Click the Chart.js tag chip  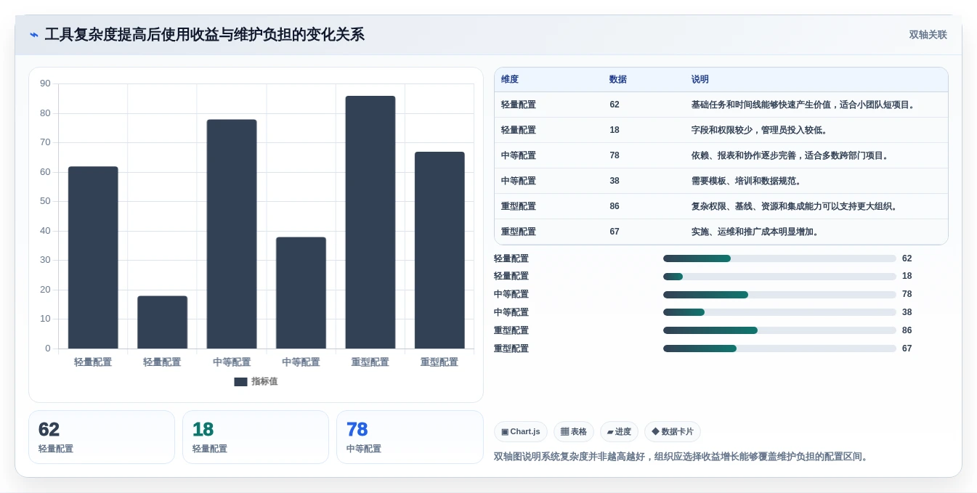tap(521, 432)
